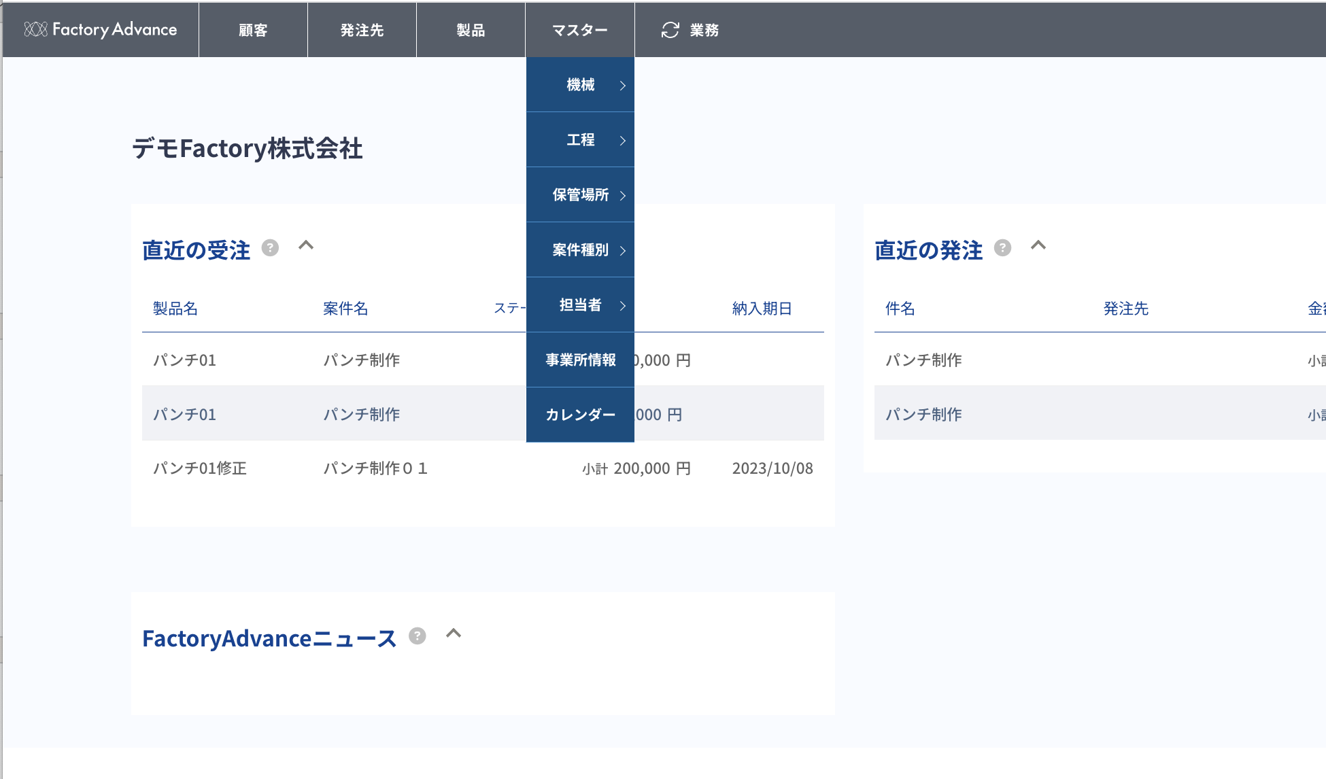Expand 機械 submenu in マスター

(580, 85)
